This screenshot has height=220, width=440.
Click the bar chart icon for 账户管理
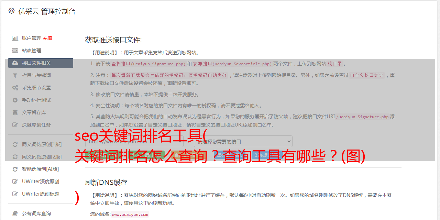[x=15, y=38]
